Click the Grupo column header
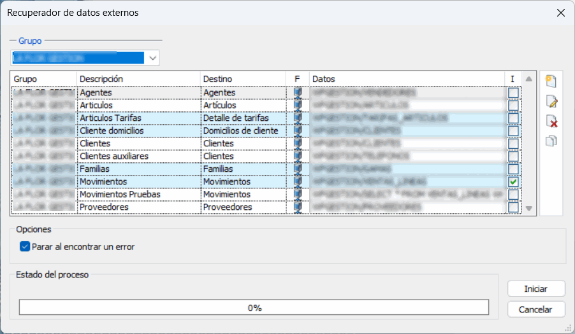The height and width of the screenshot is (334, 575). coord(43,79)
